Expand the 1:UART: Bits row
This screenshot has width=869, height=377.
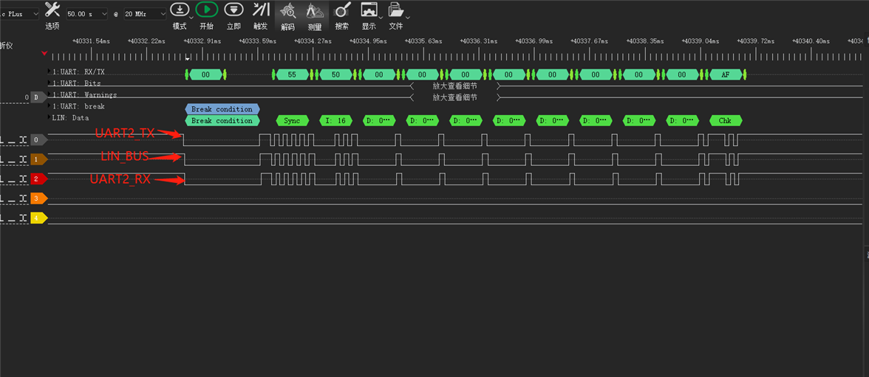(x=50, y=83)
